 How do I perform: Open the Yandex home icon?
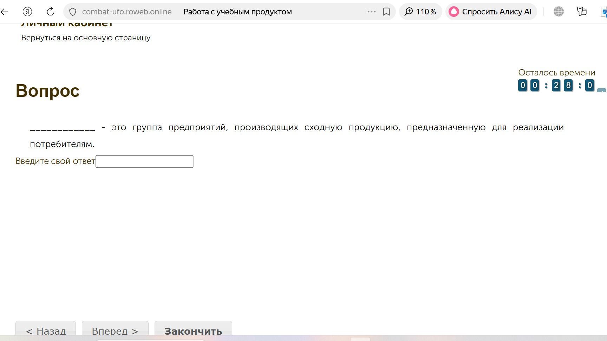(27, 12)
